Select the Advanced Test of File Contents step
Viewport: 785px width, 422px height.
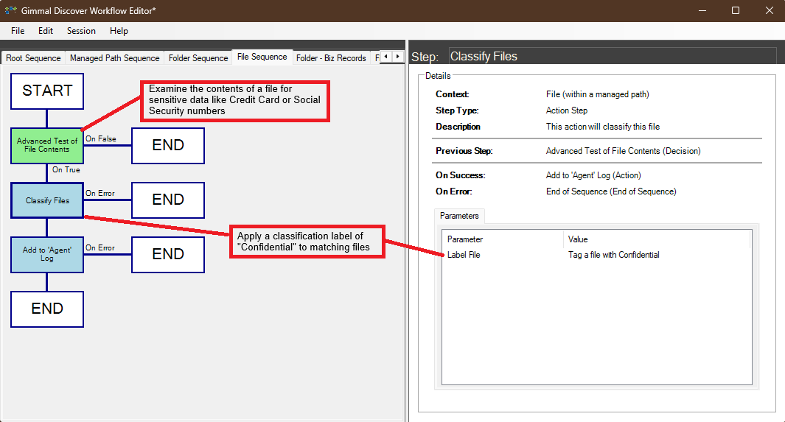[x=47, y=145]
